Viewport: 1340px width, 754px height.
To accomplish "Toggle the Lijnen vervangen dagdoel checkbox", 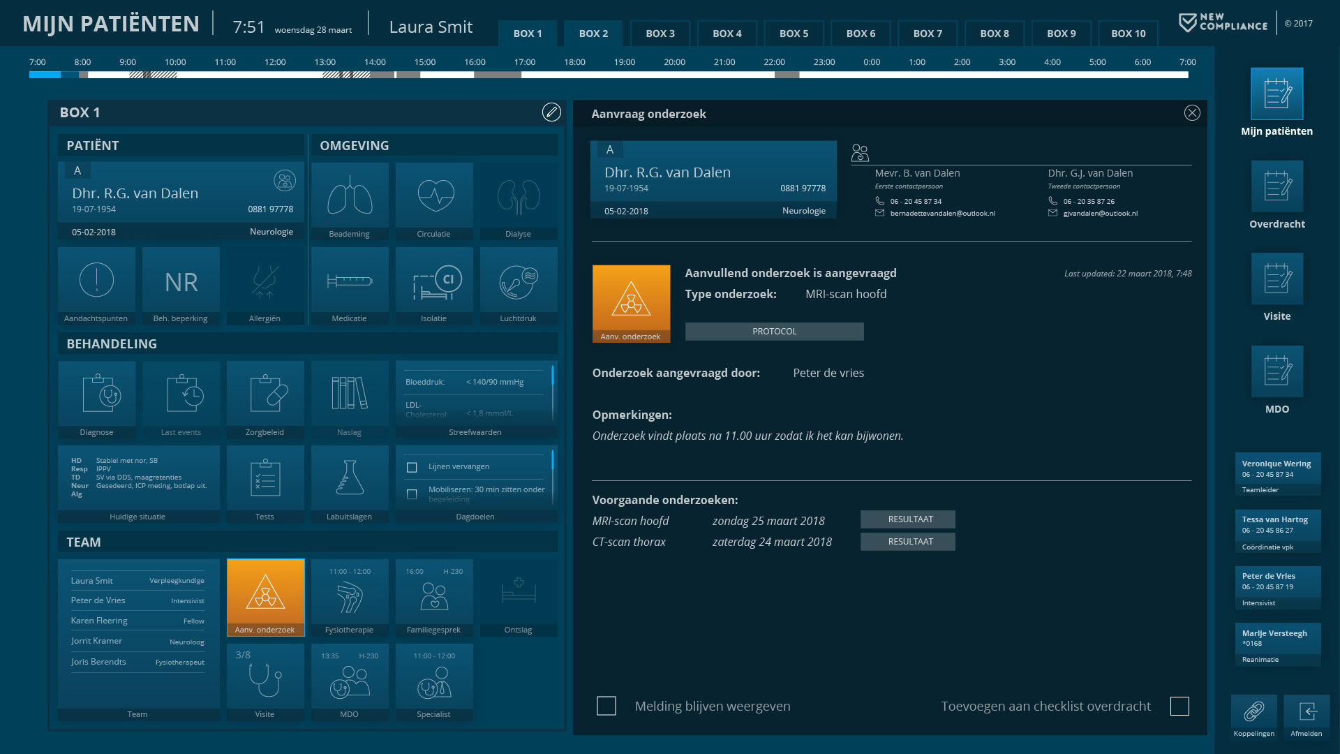I will pos(412,466).
